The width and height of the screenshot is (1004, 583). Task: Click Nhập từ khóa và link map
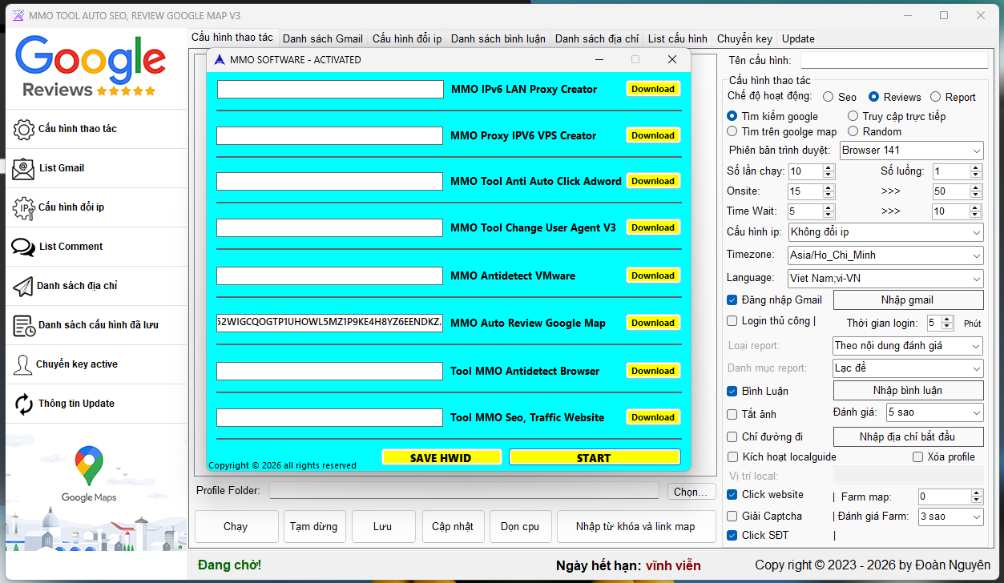636,527
